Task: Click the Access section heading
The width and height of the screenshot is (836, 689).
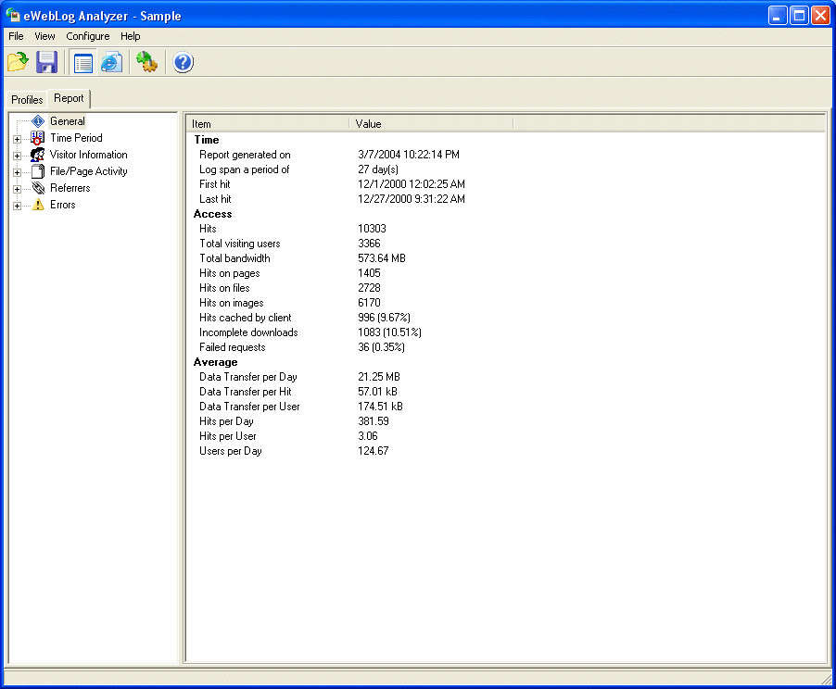Action: click(x=213, y=214)
